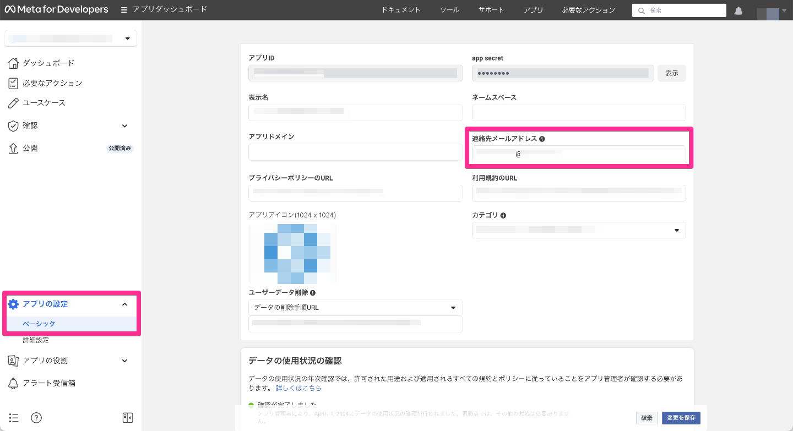Click the アプリの役割 badge icon
The width and height of the screenshot is (793, 431).
point(13,361)
